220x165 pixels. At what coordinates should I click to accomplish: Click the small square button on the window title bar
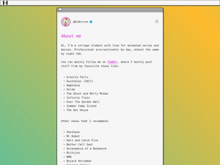60,9
